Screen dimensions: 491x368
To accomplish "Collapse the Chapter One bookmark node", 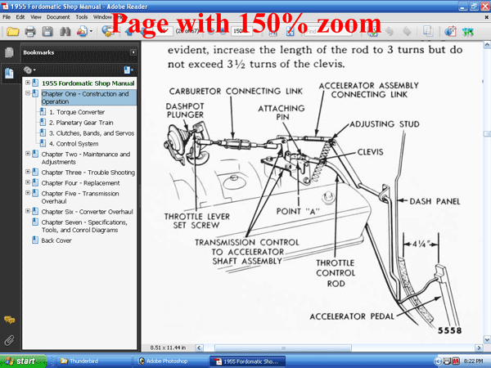I will coord(28,93).
